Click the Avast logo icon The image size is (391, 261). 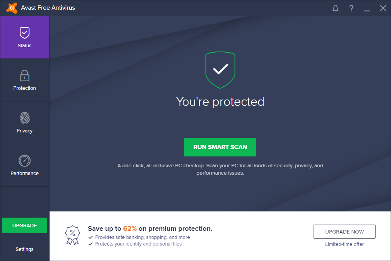12,8
